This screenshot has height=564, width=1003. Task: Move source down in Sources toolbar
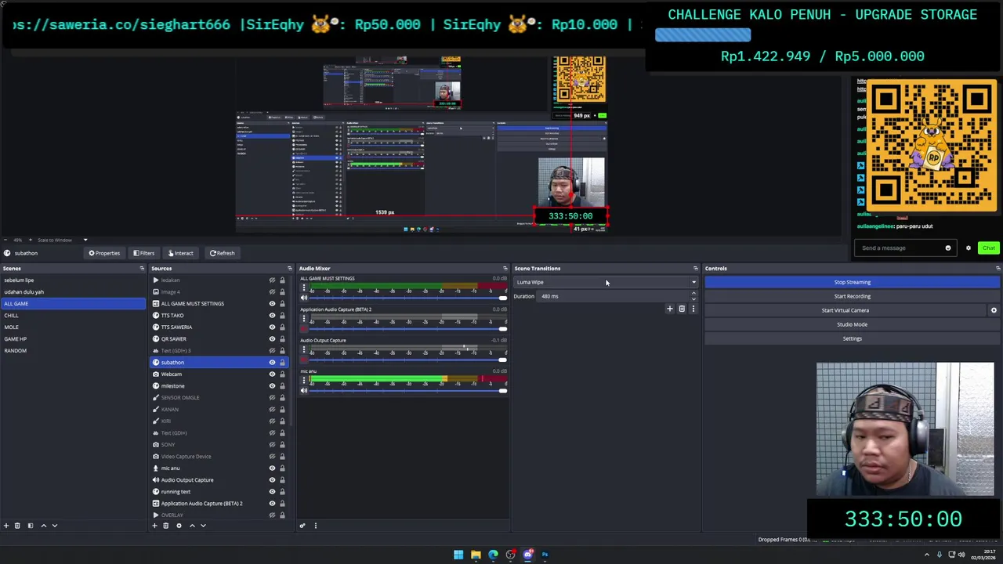tap(203, 526)
